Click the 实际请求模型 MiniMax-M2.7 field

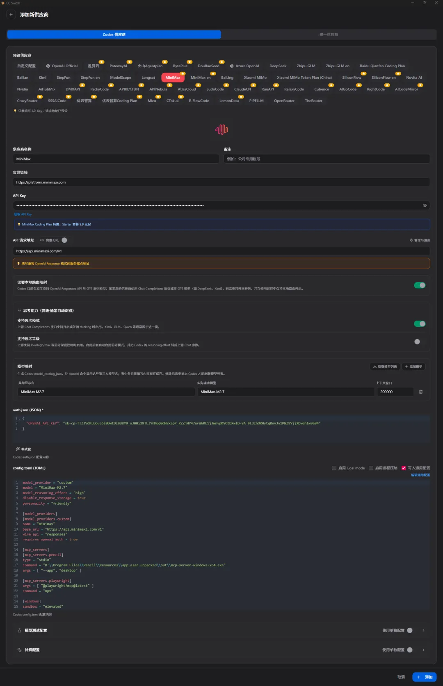coord(286,392)
